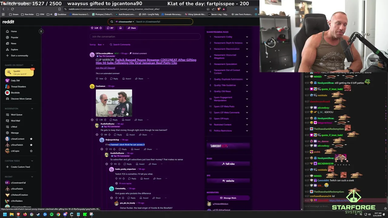Open the Spotfit game card
Screen dimensions: 388x218
[19, 72]
